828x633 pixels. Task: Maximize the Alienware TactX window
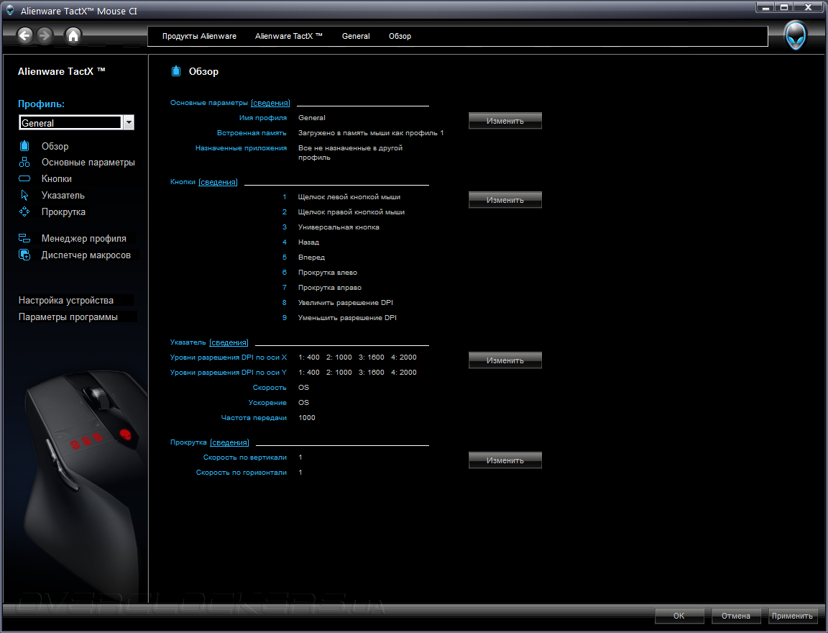pos(784,7)
